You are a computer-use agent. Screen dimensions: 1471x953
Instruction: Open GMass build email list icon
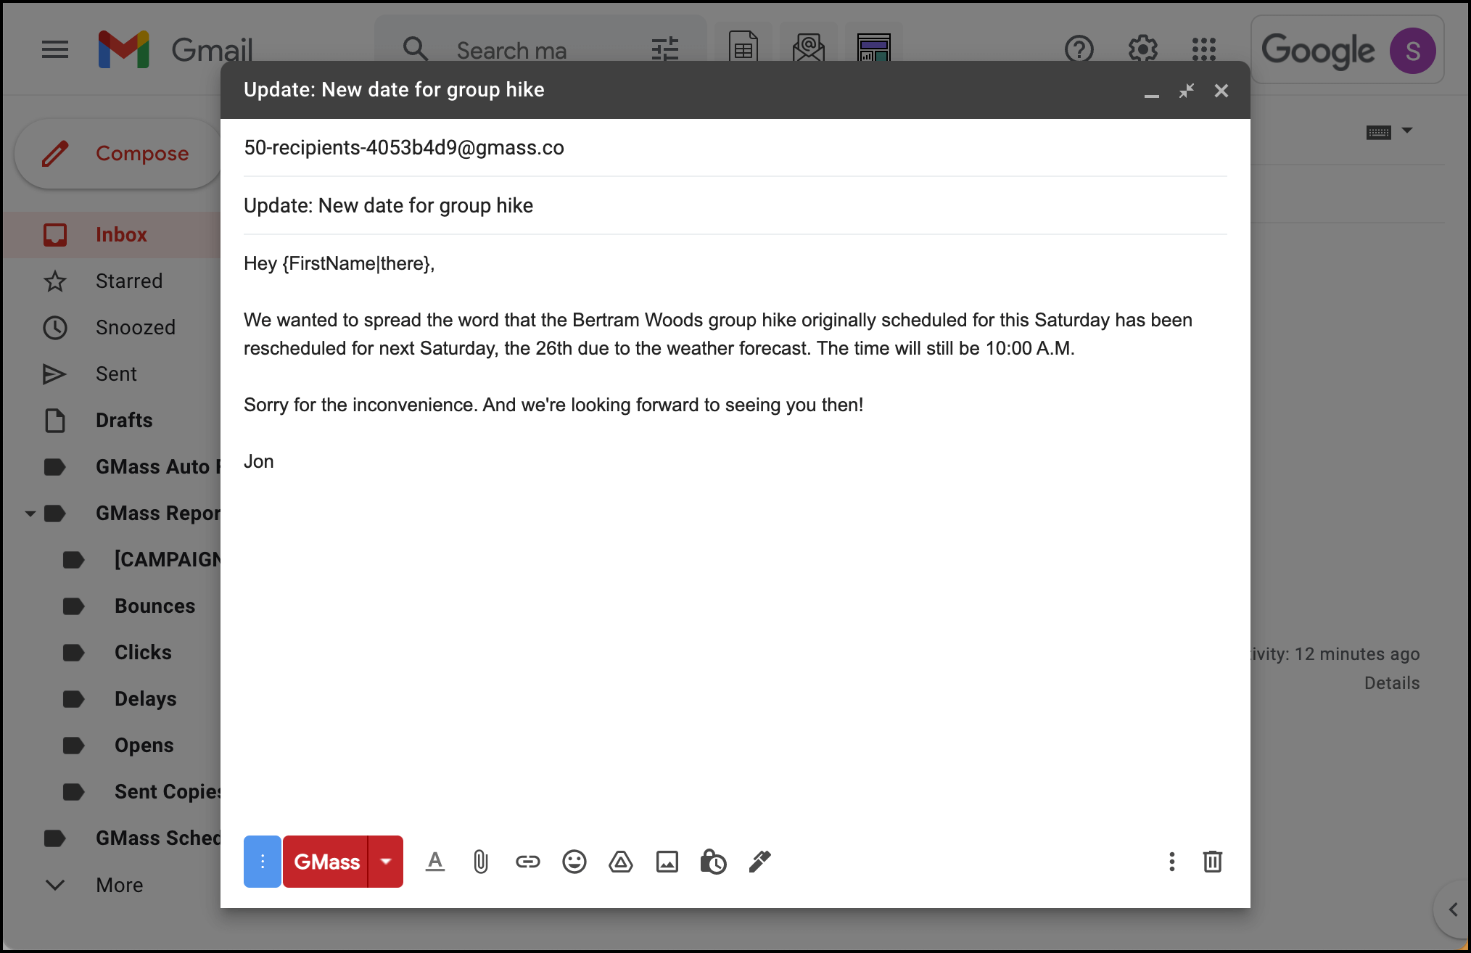(x=809, y=48)
